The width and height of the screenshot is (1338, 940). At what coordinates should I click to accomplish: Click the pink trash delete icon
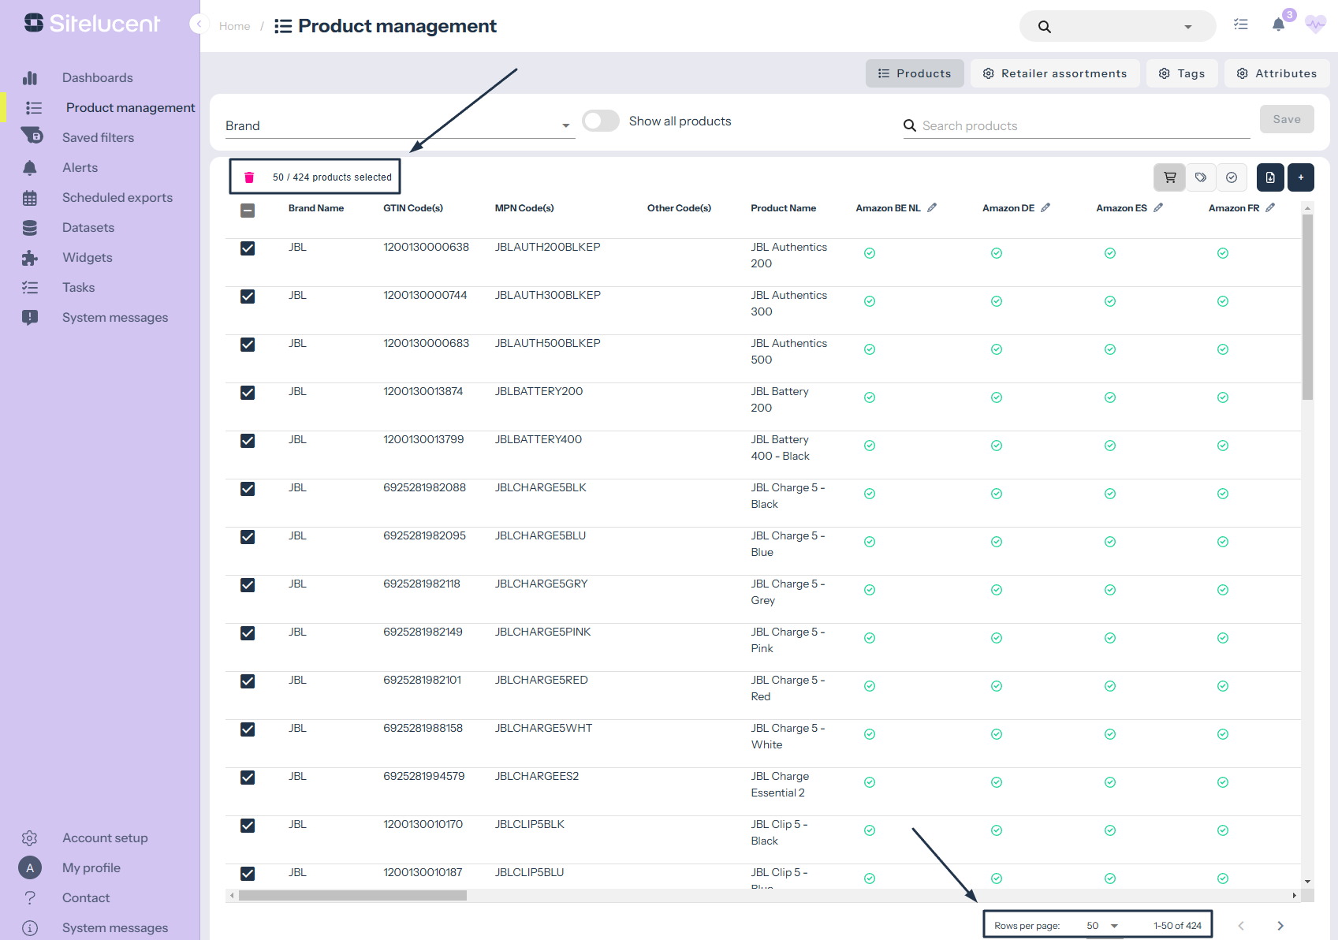click(249, 177)
